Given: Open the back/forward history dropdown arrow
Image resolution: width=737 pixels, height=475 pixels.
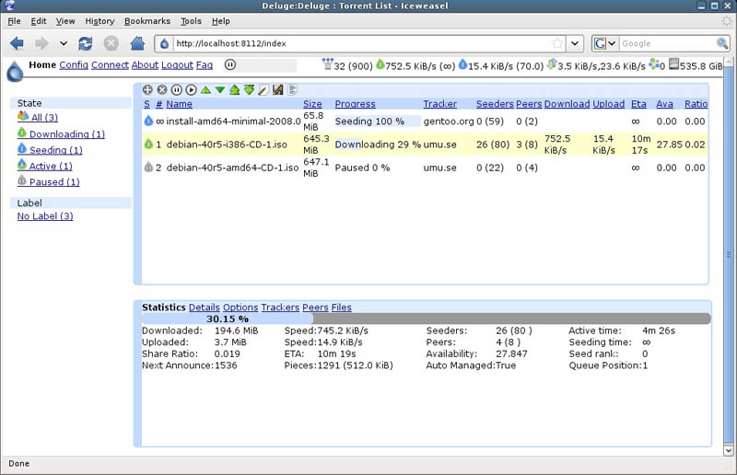Looking at the screenshot, I should pos(64,43).
